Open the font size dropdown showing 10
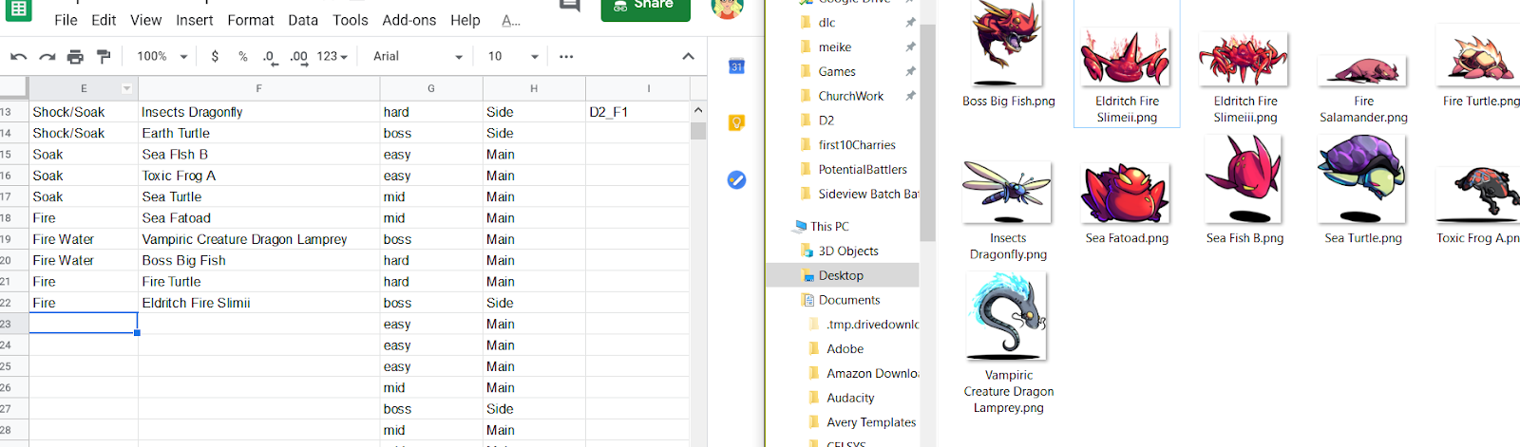This screenshot has width=1520, height=447. (x=513, y=57)
